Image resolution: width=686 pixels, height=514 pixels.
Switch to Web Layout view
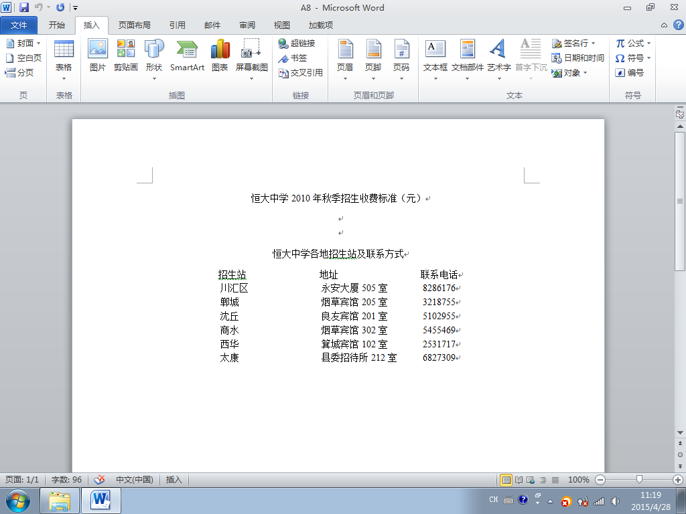click(531, 480)
